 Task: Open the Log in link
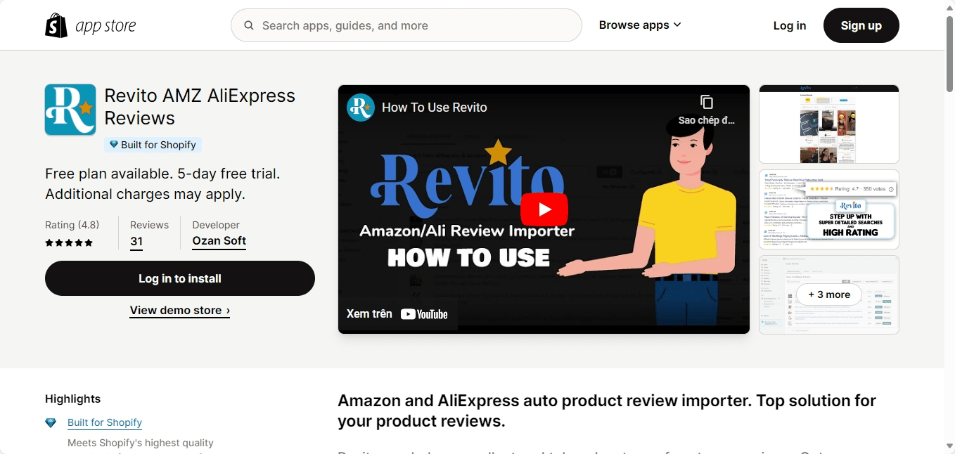[790, 25]
